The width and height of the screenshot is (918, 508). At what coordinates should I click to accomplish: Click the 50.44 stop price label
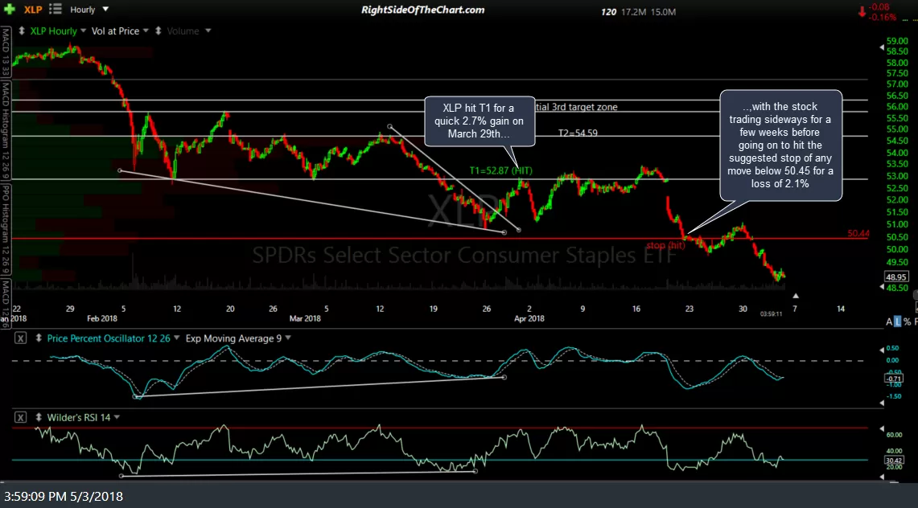[x=858, y=233]
